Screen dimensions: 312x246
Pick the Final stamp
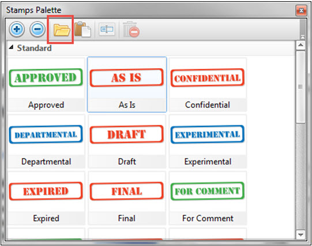point(127,198)
